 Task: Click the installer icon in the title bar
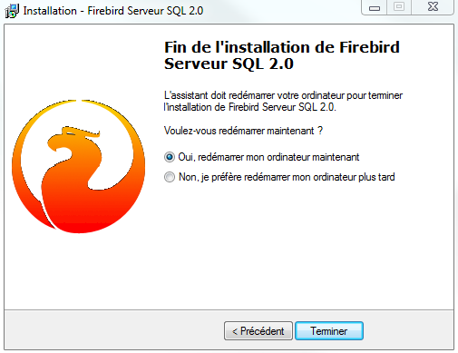[12, 11]
